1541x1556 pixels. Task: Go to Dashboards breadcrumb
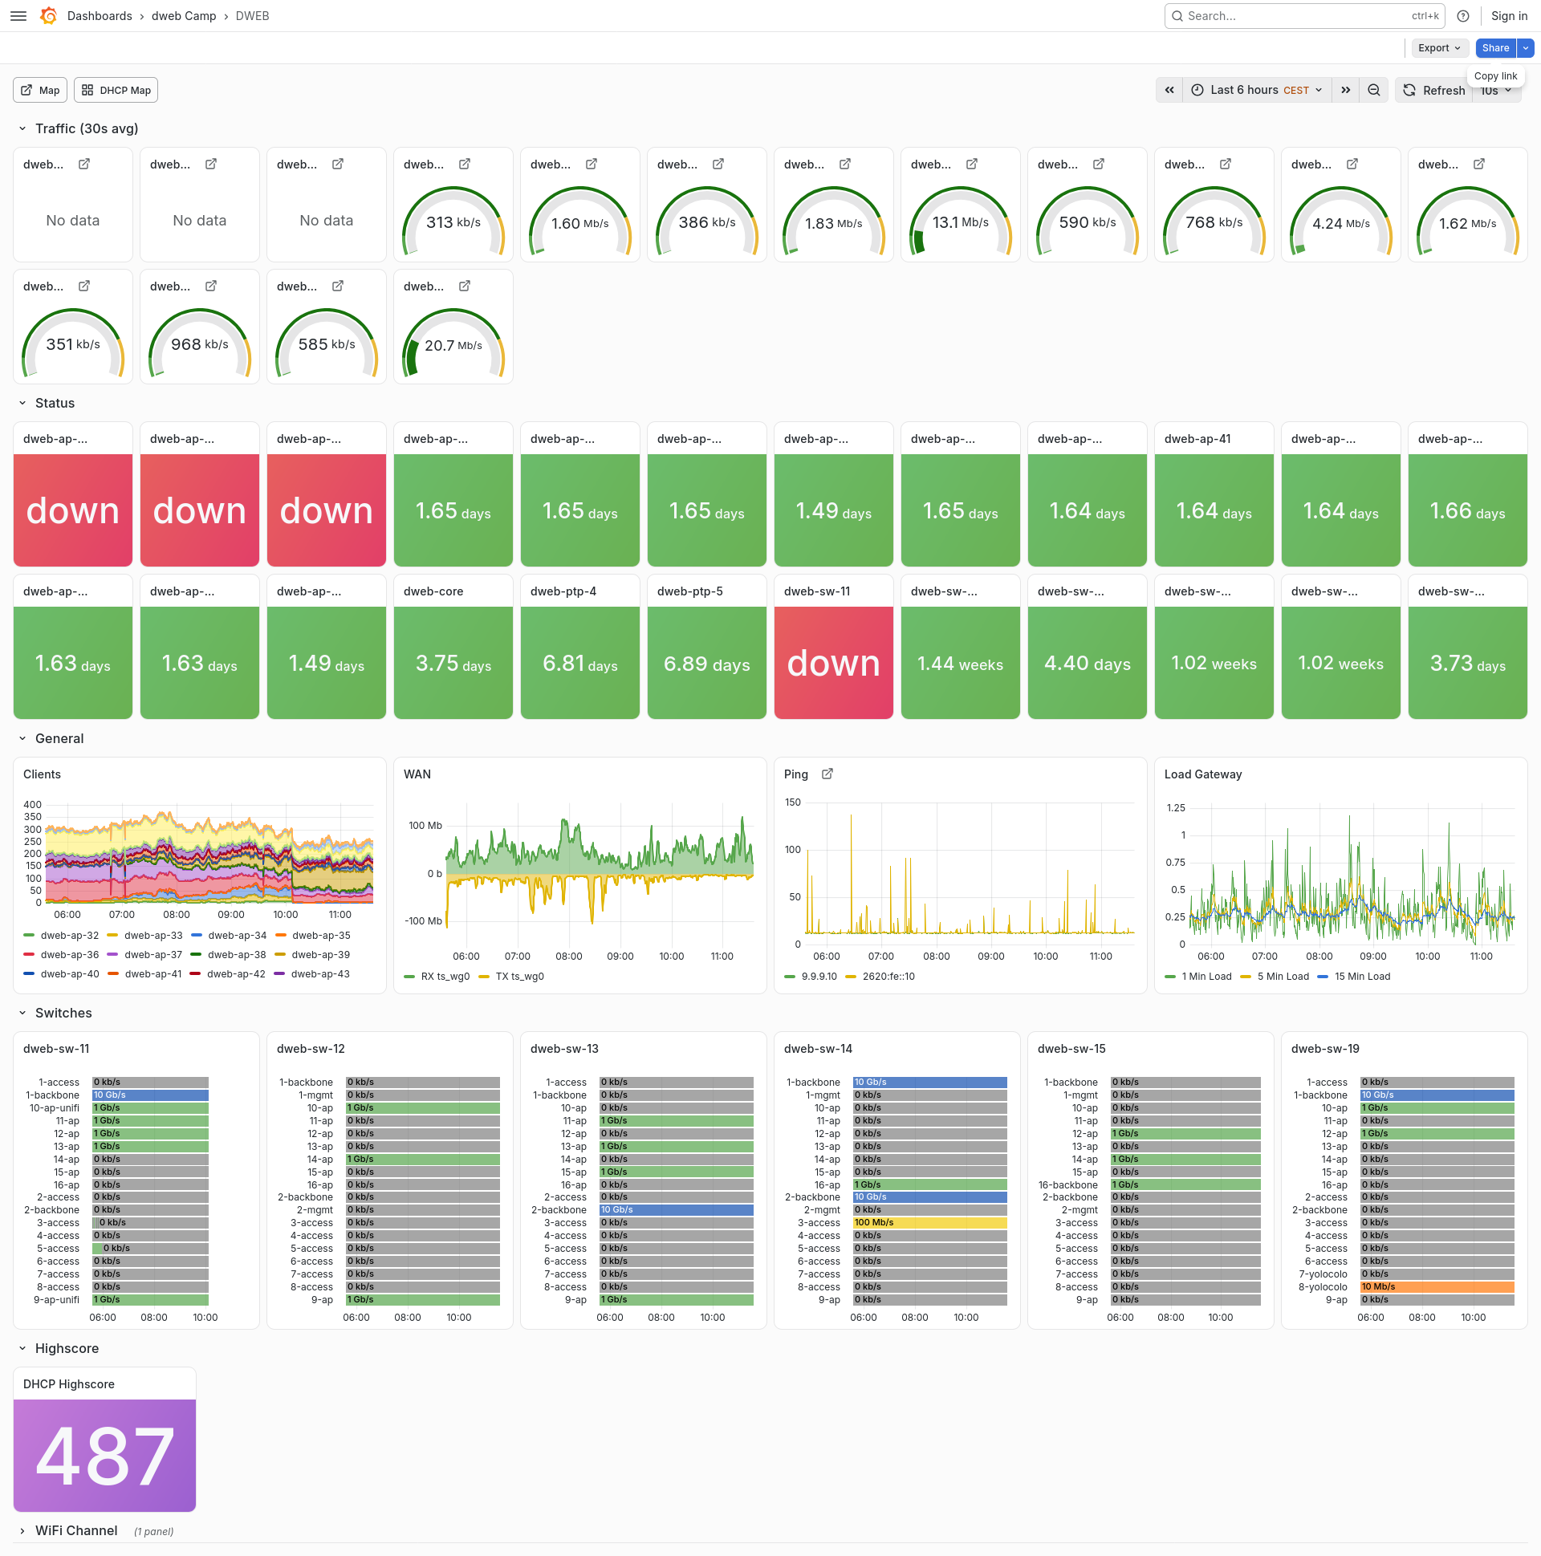(x=100, y=16)
